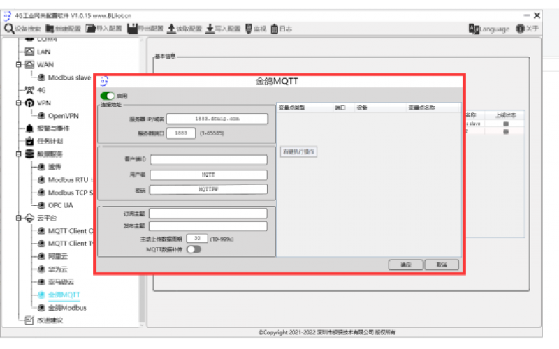Open the Language menu
Screen dimensions: 559x349
[489, 29]
